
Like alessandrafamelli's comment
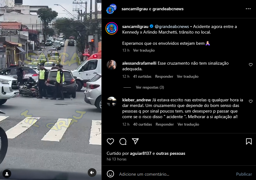pyautogui.click(x=251, y=65)
